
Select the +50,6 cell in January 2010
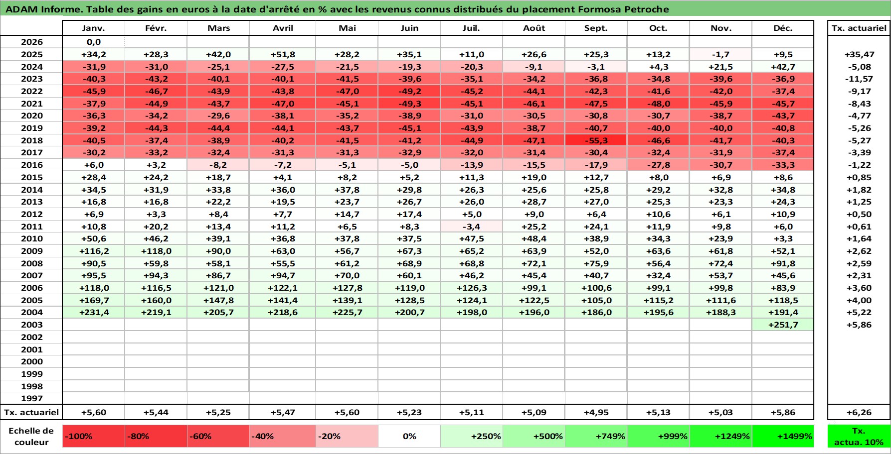[x=94, y=238]
